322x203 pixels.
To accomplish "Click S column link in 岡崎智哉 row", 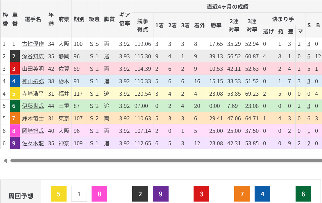I will pos(309,131).
